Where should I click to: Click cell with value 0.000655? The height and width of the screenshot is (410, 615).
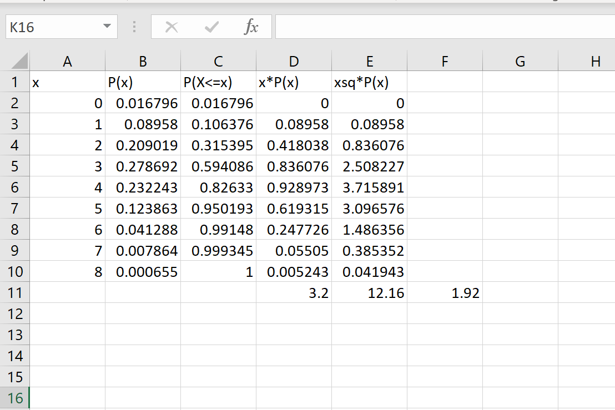pos(143,272)
